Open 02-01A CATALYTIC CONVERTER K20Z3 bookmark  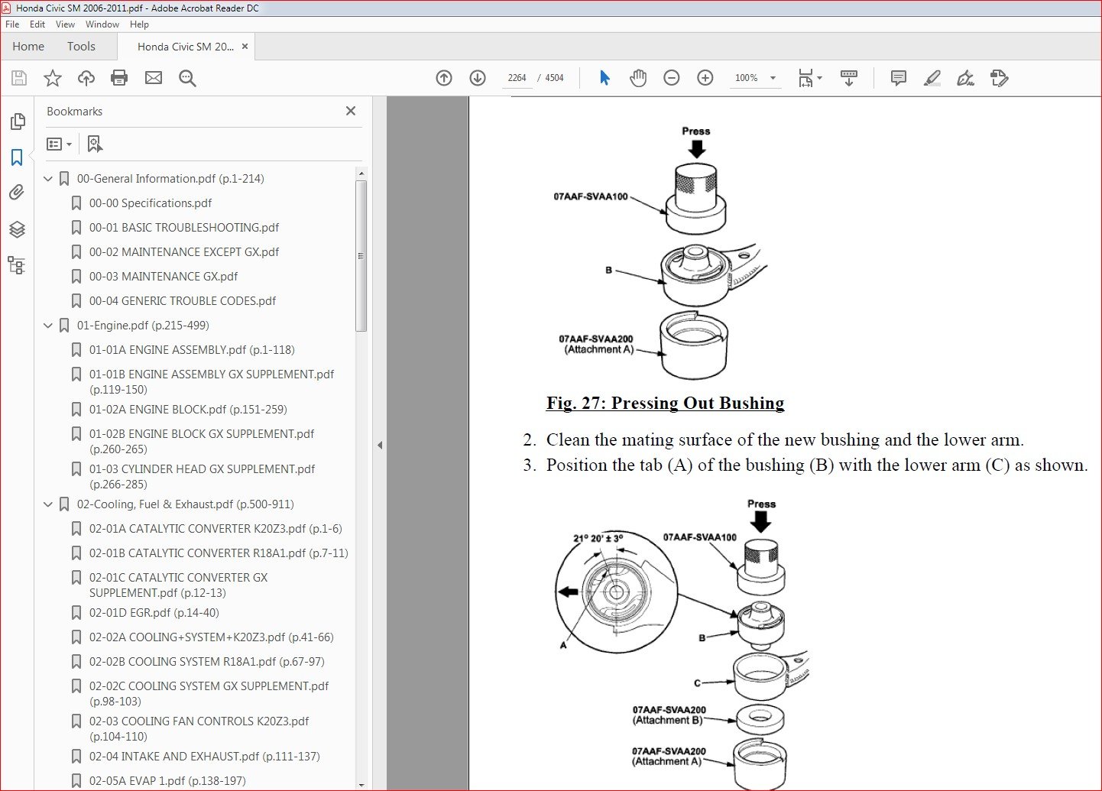(216, 529)
